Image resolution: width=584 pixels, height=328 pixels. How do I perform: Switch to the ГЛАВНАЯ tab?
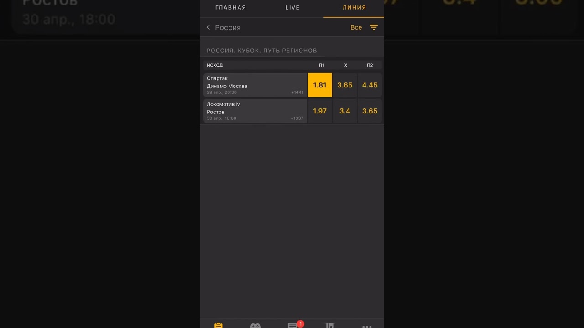click(231, 7)
